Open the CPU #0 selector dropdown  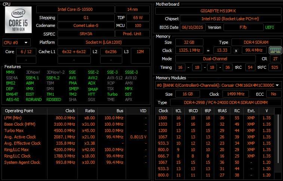point(16,43)
